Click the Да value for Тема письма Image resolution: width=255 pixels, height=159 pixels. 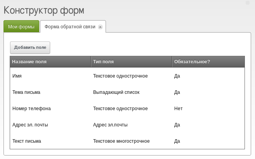click(x=177, y=92)
